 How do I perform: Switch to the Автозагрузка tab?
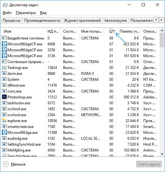point(116,20)
